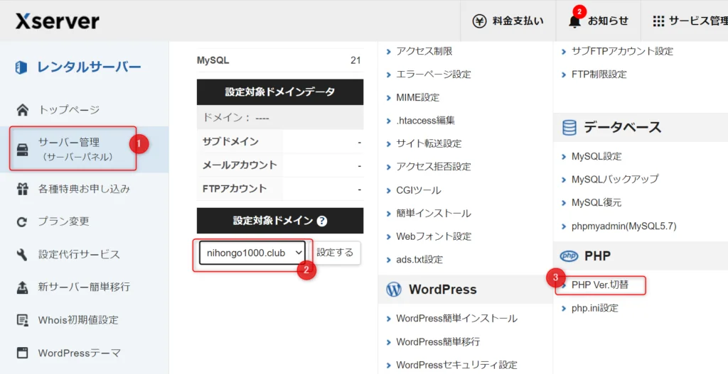Open the Webフォント設定 link
This screenshot has height=374, width=728.
click(x=434, y=236)
